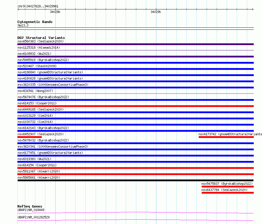The height and width of the screenshot is (224, 262).
Task: Open the nsv520467 (Shaikh2009) variant
Action: (37, 66)
